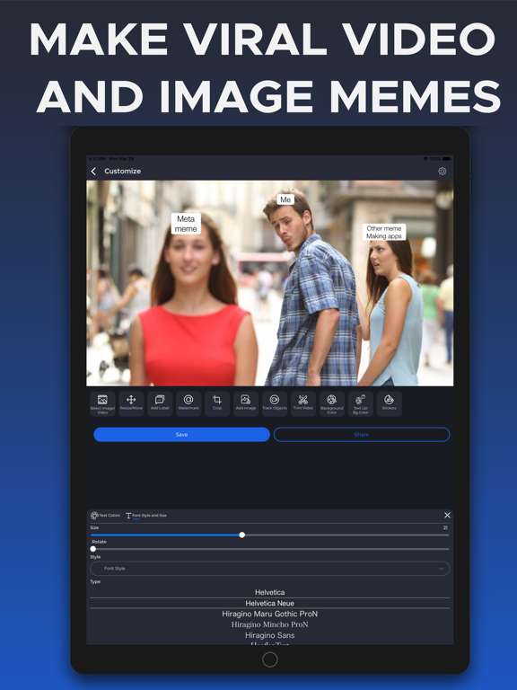Select the "Me" label on image
The width and height of the screenshot is (517, 690).
click(285, 199)
